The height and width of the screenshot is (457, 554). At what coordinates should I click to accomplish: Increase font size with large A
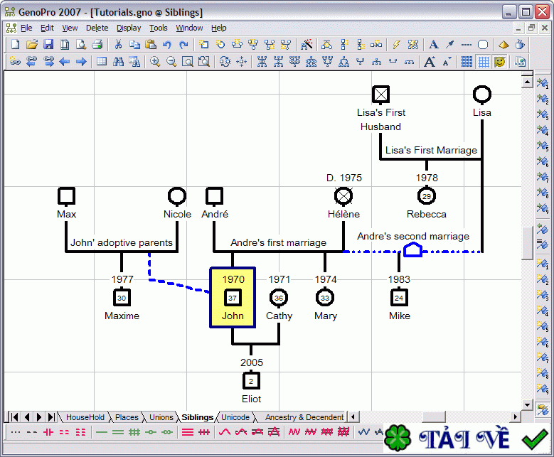pyautogui.click(x=430, y=62)
